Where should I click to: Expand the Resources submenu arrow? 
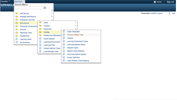click(x=76, y=29)
